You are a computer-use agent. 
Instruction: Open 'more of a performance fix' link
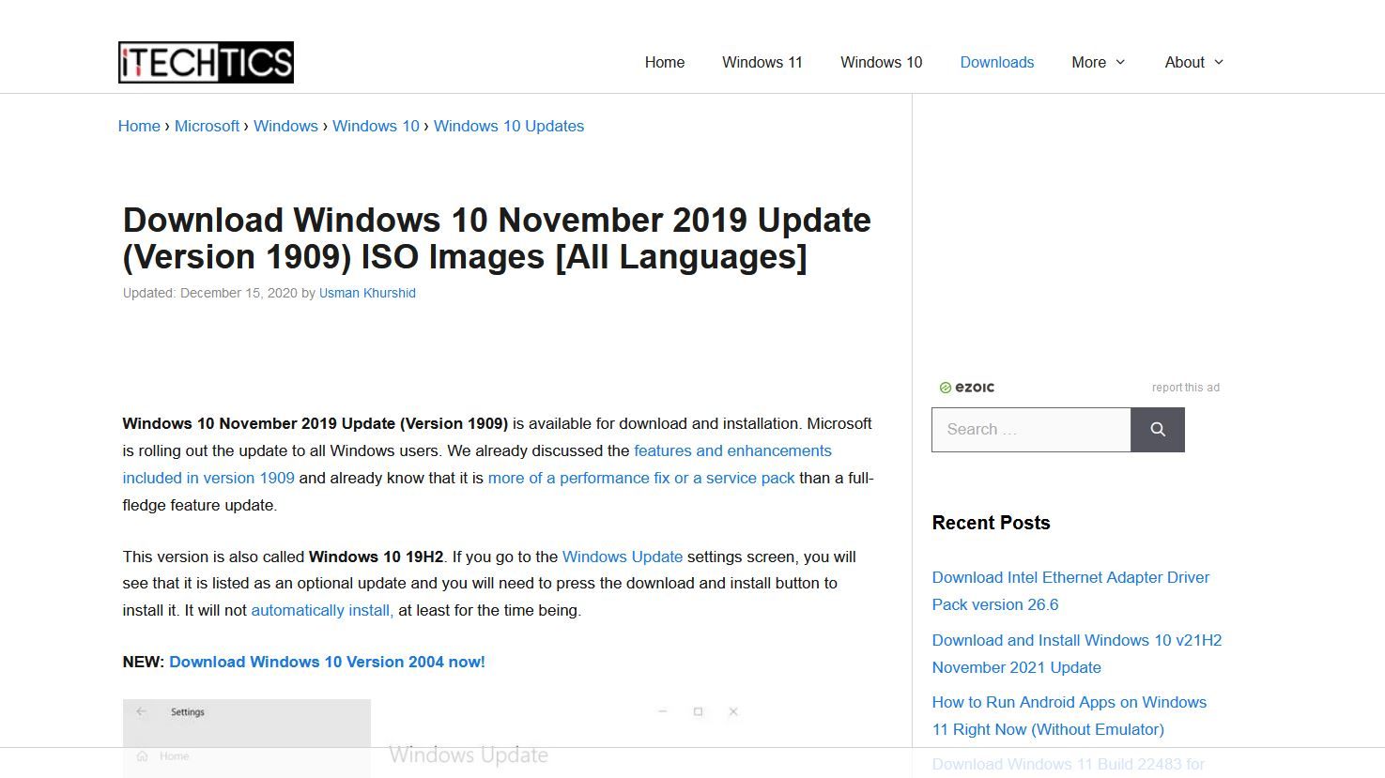pyautogui.click(x=641, y=478)
